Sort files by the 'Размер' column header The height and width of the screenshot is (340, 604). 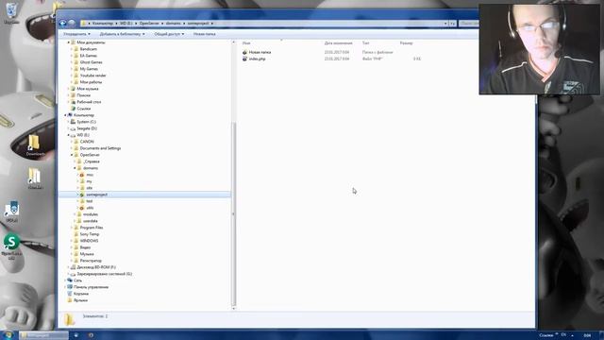[406, 43]
